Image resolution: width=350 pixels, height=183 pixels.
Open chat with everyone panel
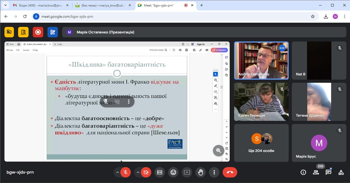(328, 172)
